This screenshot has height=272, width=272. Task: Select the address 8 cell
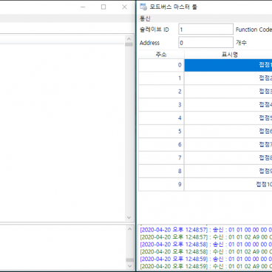click(x=161, y=171)
